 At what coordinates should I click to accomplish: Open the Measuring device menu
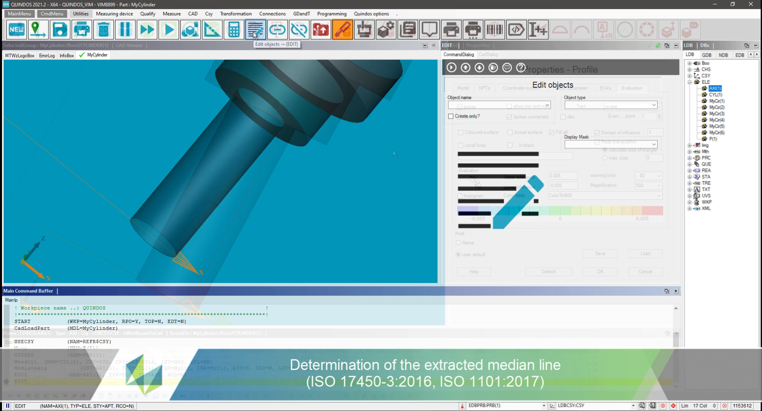[114, 13]
